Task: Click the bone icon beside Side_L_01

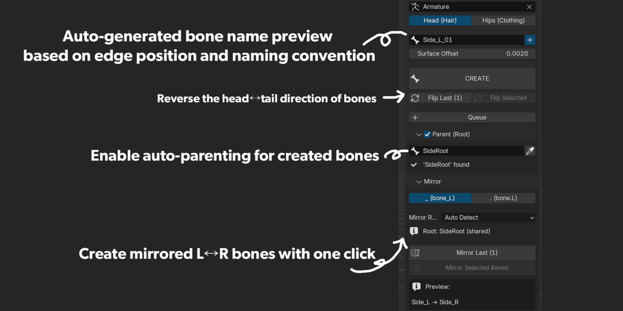Action: pos(415,40)
